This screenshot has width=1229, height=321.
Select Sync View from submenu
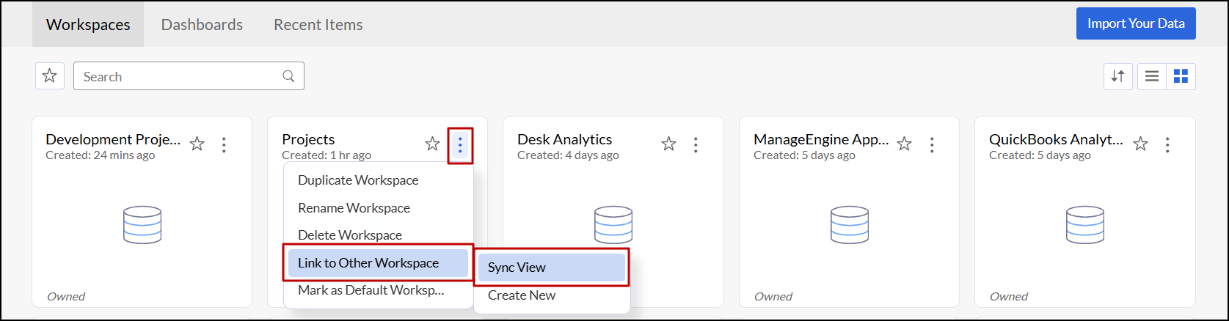point(550,267)
